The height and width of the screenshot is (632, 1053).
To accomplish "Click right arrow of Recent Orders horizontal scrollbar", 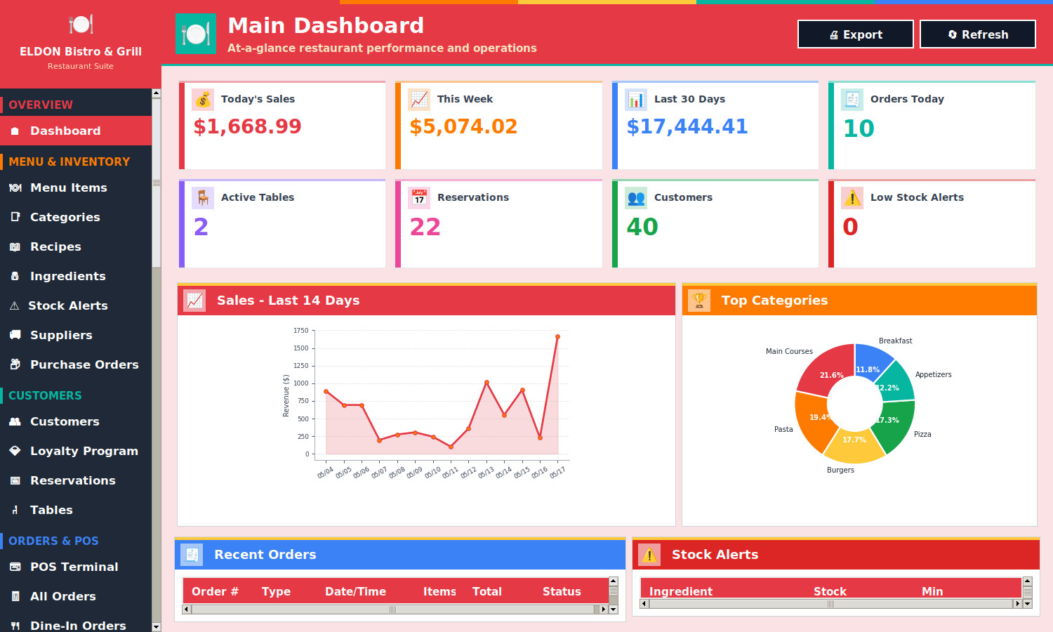I will 604,610.
